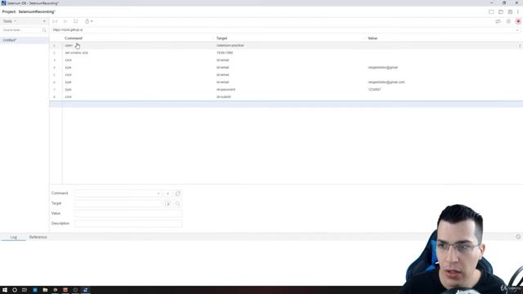Screen dimensions: 523x294
Task: Click the magnifier in the search tests box
Action: pos(43,30)
